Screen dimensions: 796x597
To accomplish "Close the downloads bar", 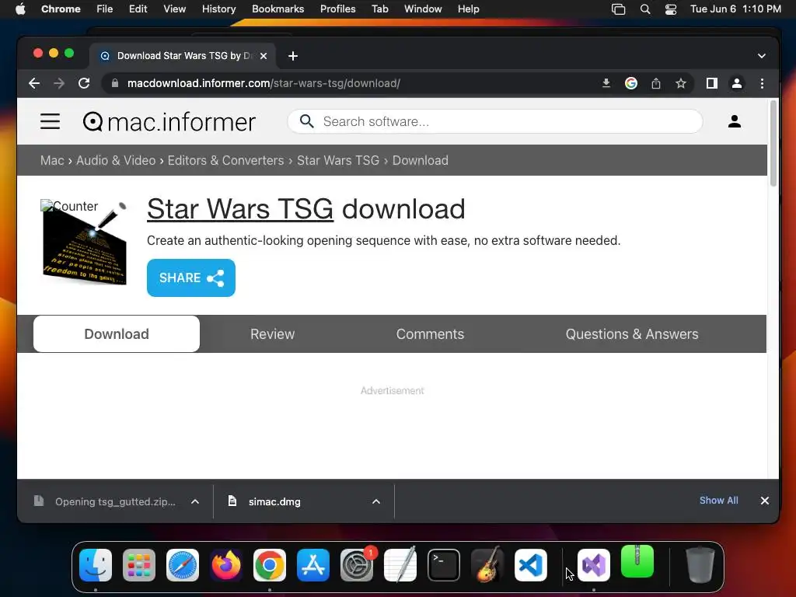I will [765, 501].
